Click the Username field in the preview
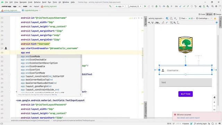Screen dimensions: 222x125 (x=186, y=70)
